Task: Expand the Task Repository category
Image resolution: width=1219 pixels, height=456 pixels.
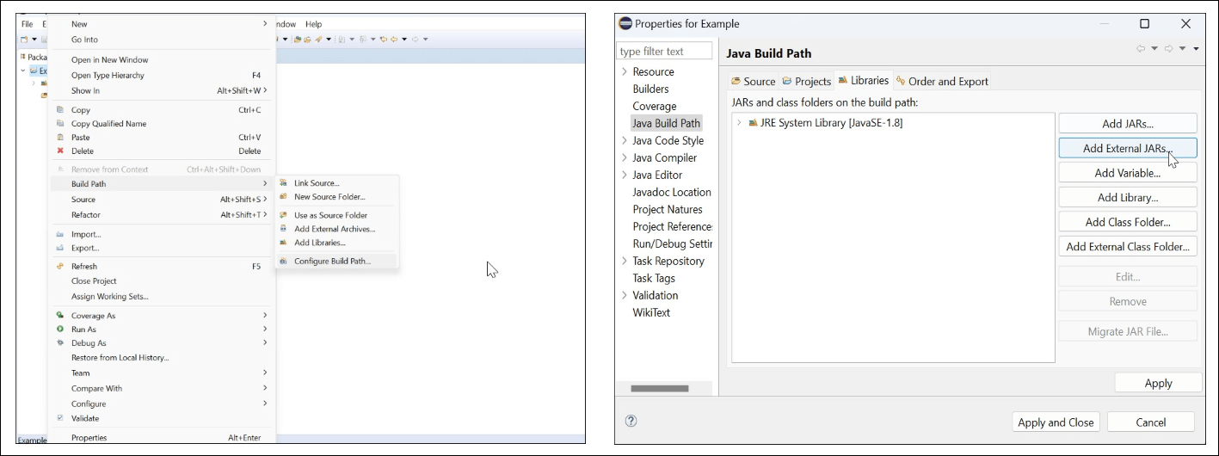Action: click(625, 261)
